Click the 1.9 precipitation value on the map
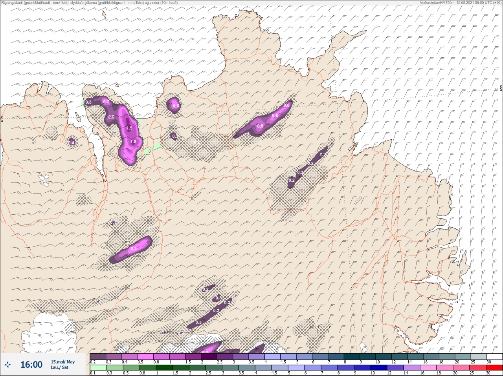This screenshot has height=376, width=503. (x=129, y=128)
